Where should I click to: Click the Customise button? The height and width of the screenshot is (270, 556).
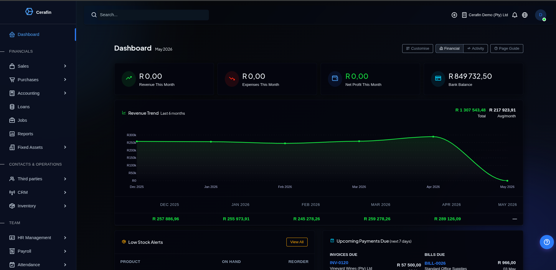pos(418,49)
